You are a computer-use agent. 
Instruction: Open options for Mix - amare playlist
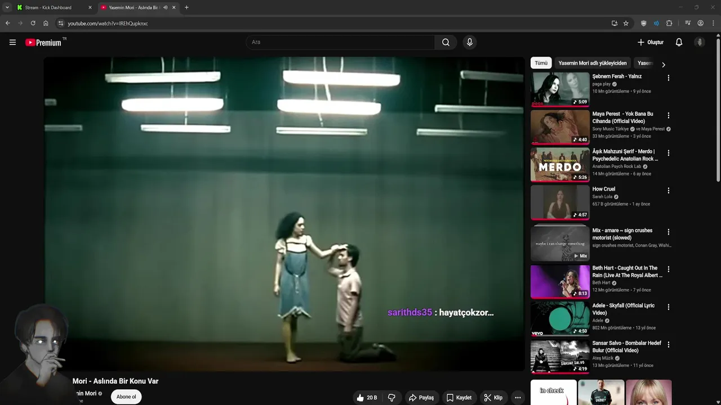point(669,232)
